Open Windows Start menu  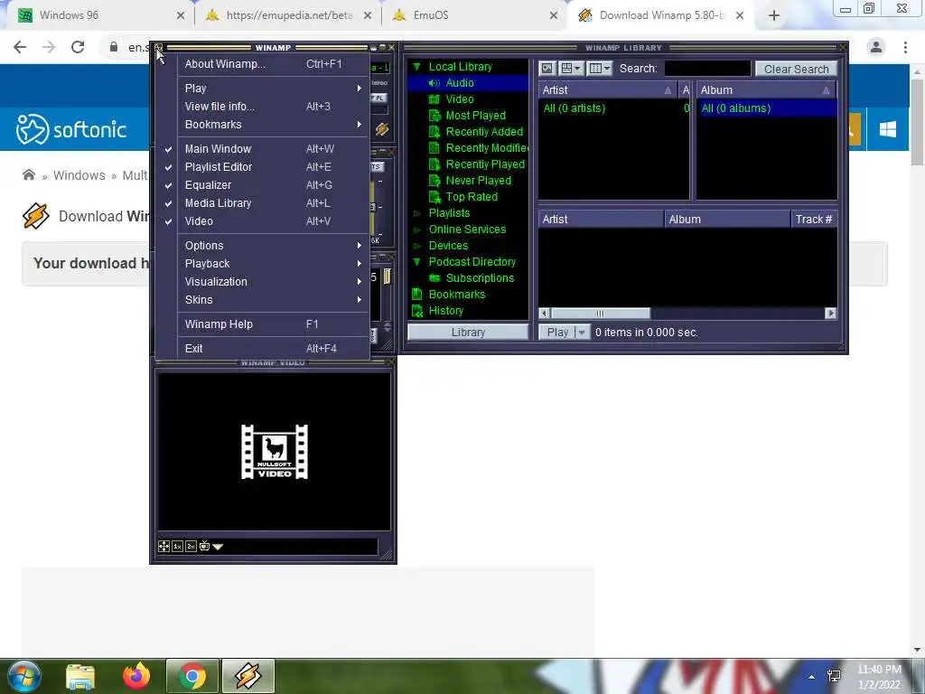23,676
